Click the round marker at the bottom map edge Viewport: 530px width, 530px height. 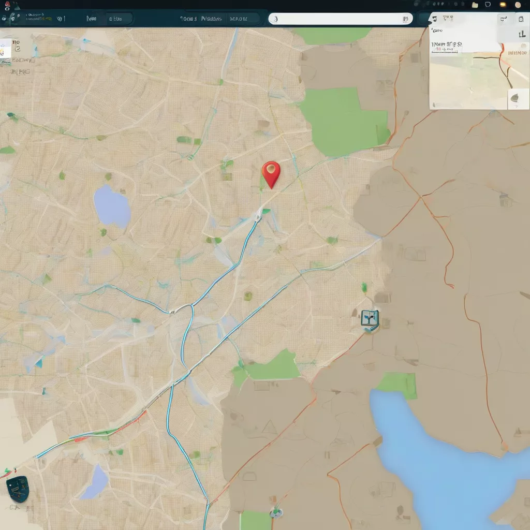[276, 512]
